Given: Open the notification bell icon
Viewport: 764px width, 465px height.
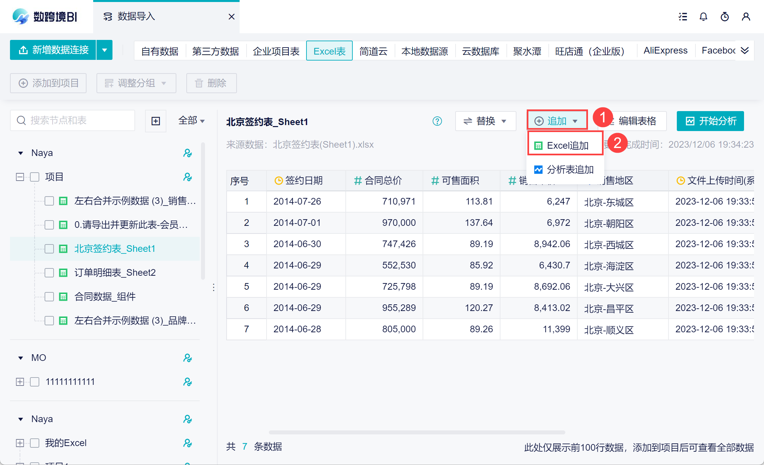Looking at the screenshot, I should (x=703, y=17).
